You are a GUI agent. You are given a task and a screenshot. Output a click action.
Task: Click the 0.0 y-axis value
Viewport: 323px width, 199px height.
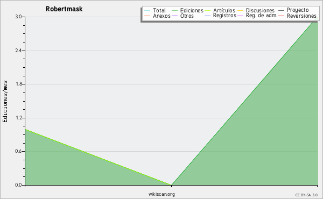point(18,185)
